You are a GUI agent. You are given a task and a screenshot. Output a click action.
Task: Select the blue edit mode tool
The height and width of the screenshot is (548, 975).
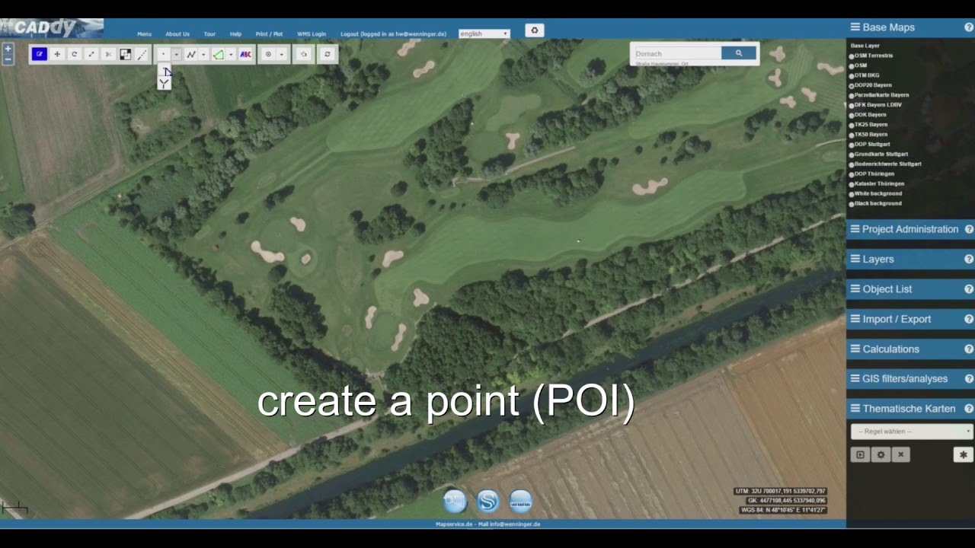[40, 54]
